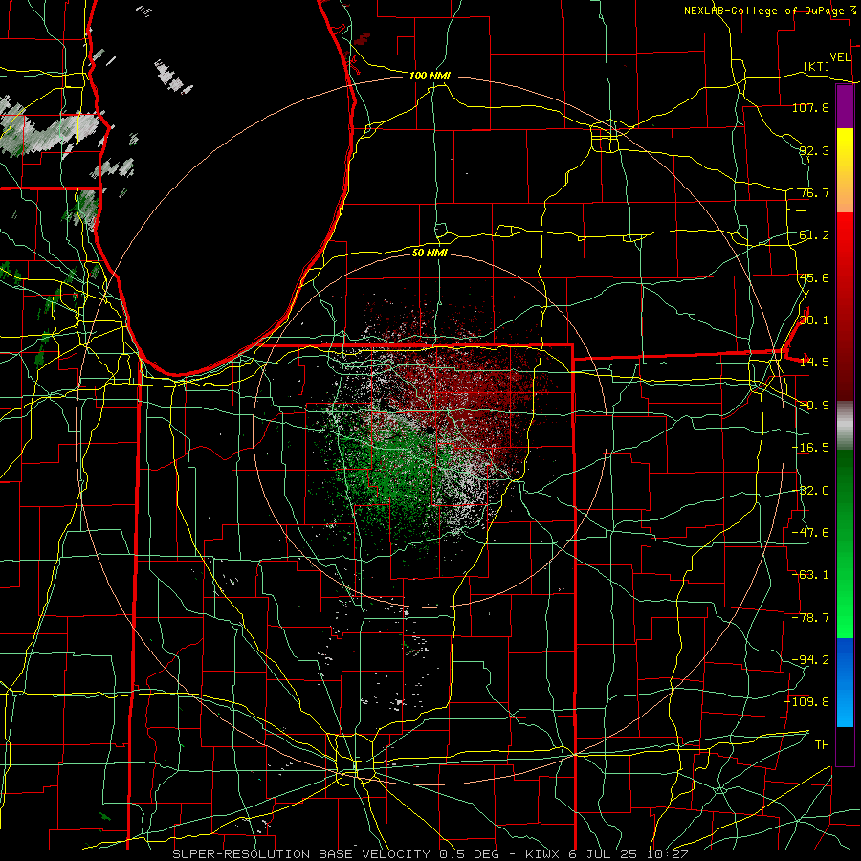Select the -109.8 velocity scale value
The height and width of the screenshot is (861, 861).
tap(807, 702)
